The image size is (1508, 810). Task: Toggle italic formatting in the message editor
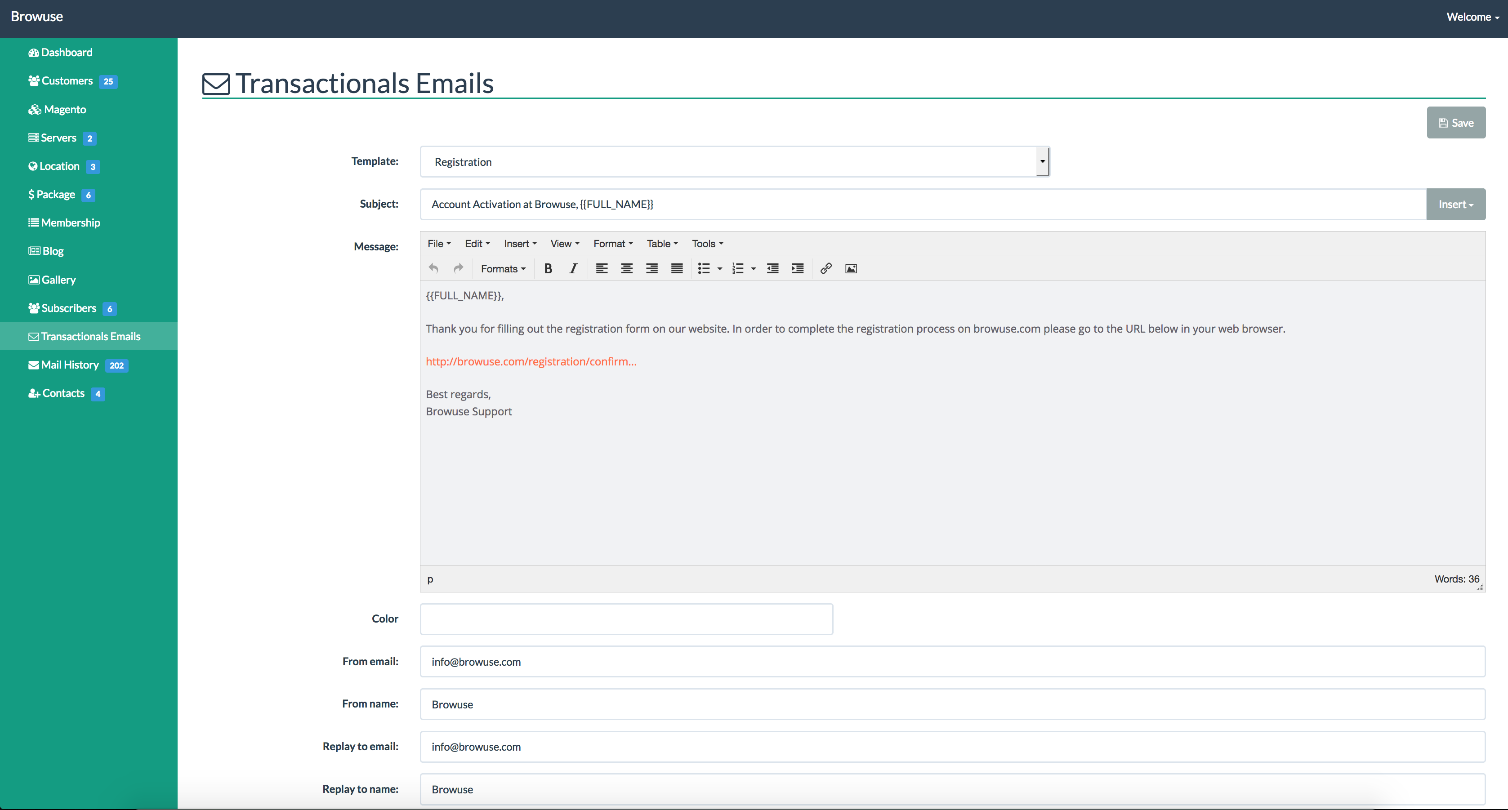tap(573, 269)
